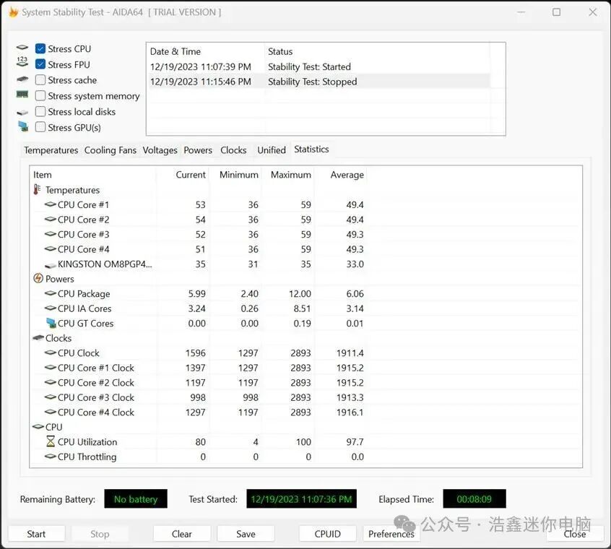The image size is (611, 549).
Task: Click the chip icon beside CPU Core #4 Clock
Action: click(x=51, y=412)
